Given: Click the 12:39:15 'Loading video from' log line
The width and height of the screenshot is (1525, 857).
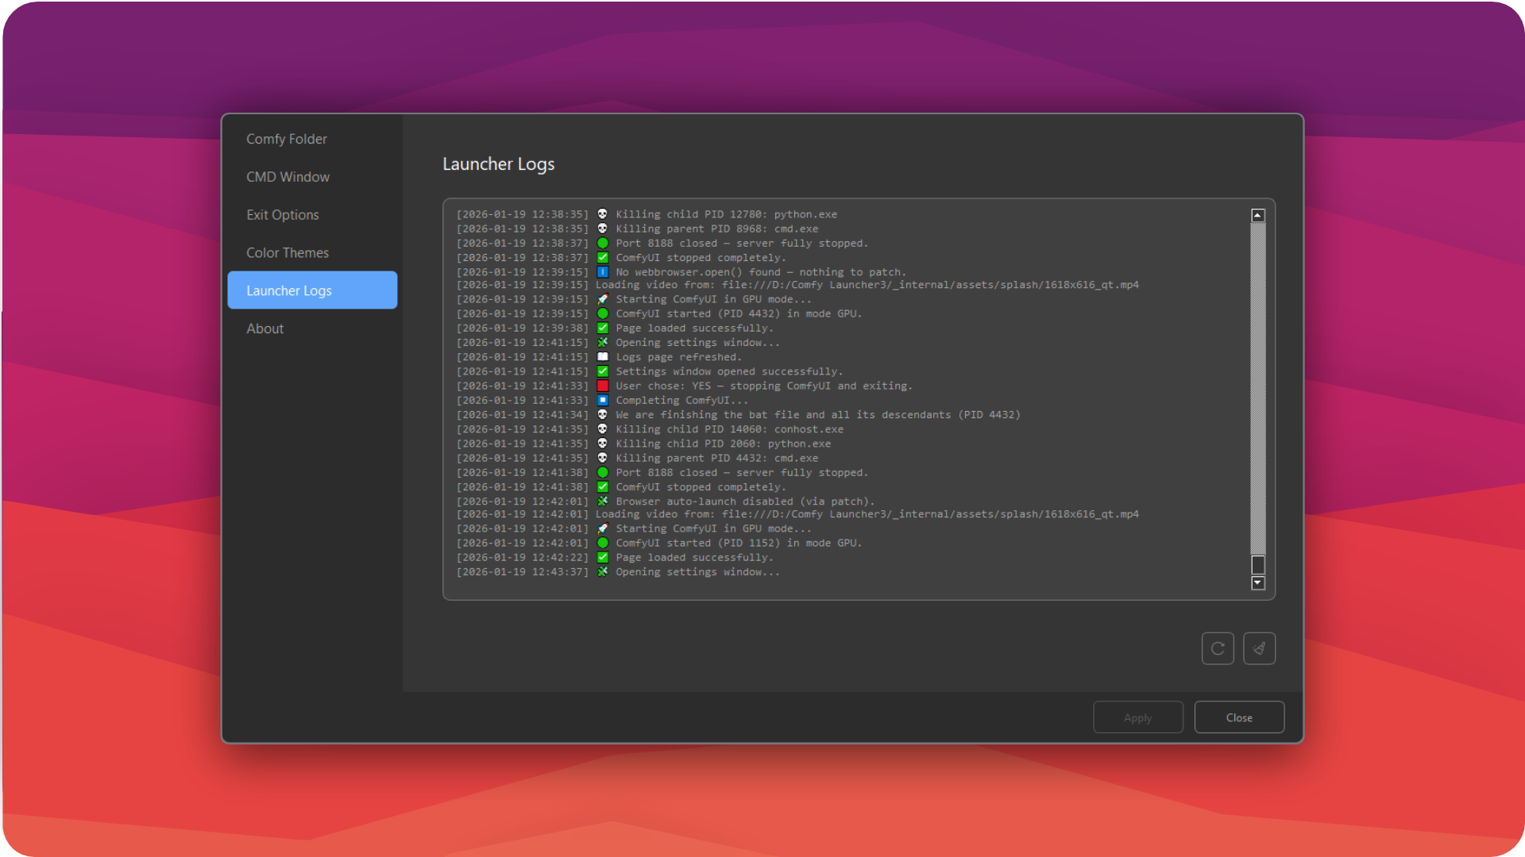Looking at the screenshot, I should (797, 285).
